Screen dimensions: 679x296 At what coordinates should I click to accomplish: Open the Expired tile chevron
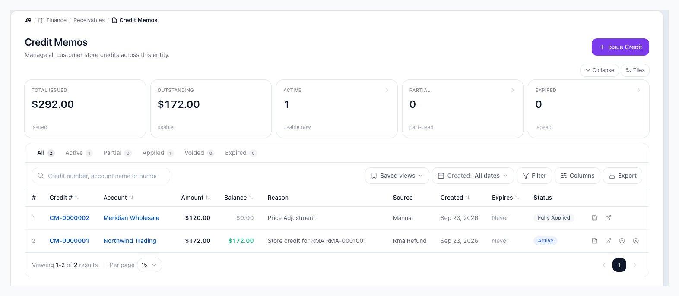point(639,90)
